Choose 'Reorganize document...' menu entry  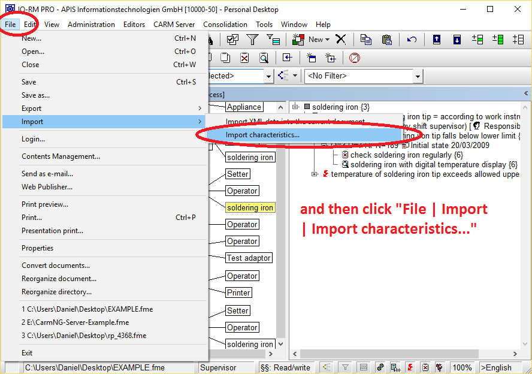pos(104,279)
